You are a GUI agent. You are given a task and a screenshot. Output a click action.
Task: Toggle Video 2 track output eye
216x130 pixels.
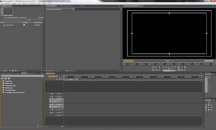tap(51, 96)
